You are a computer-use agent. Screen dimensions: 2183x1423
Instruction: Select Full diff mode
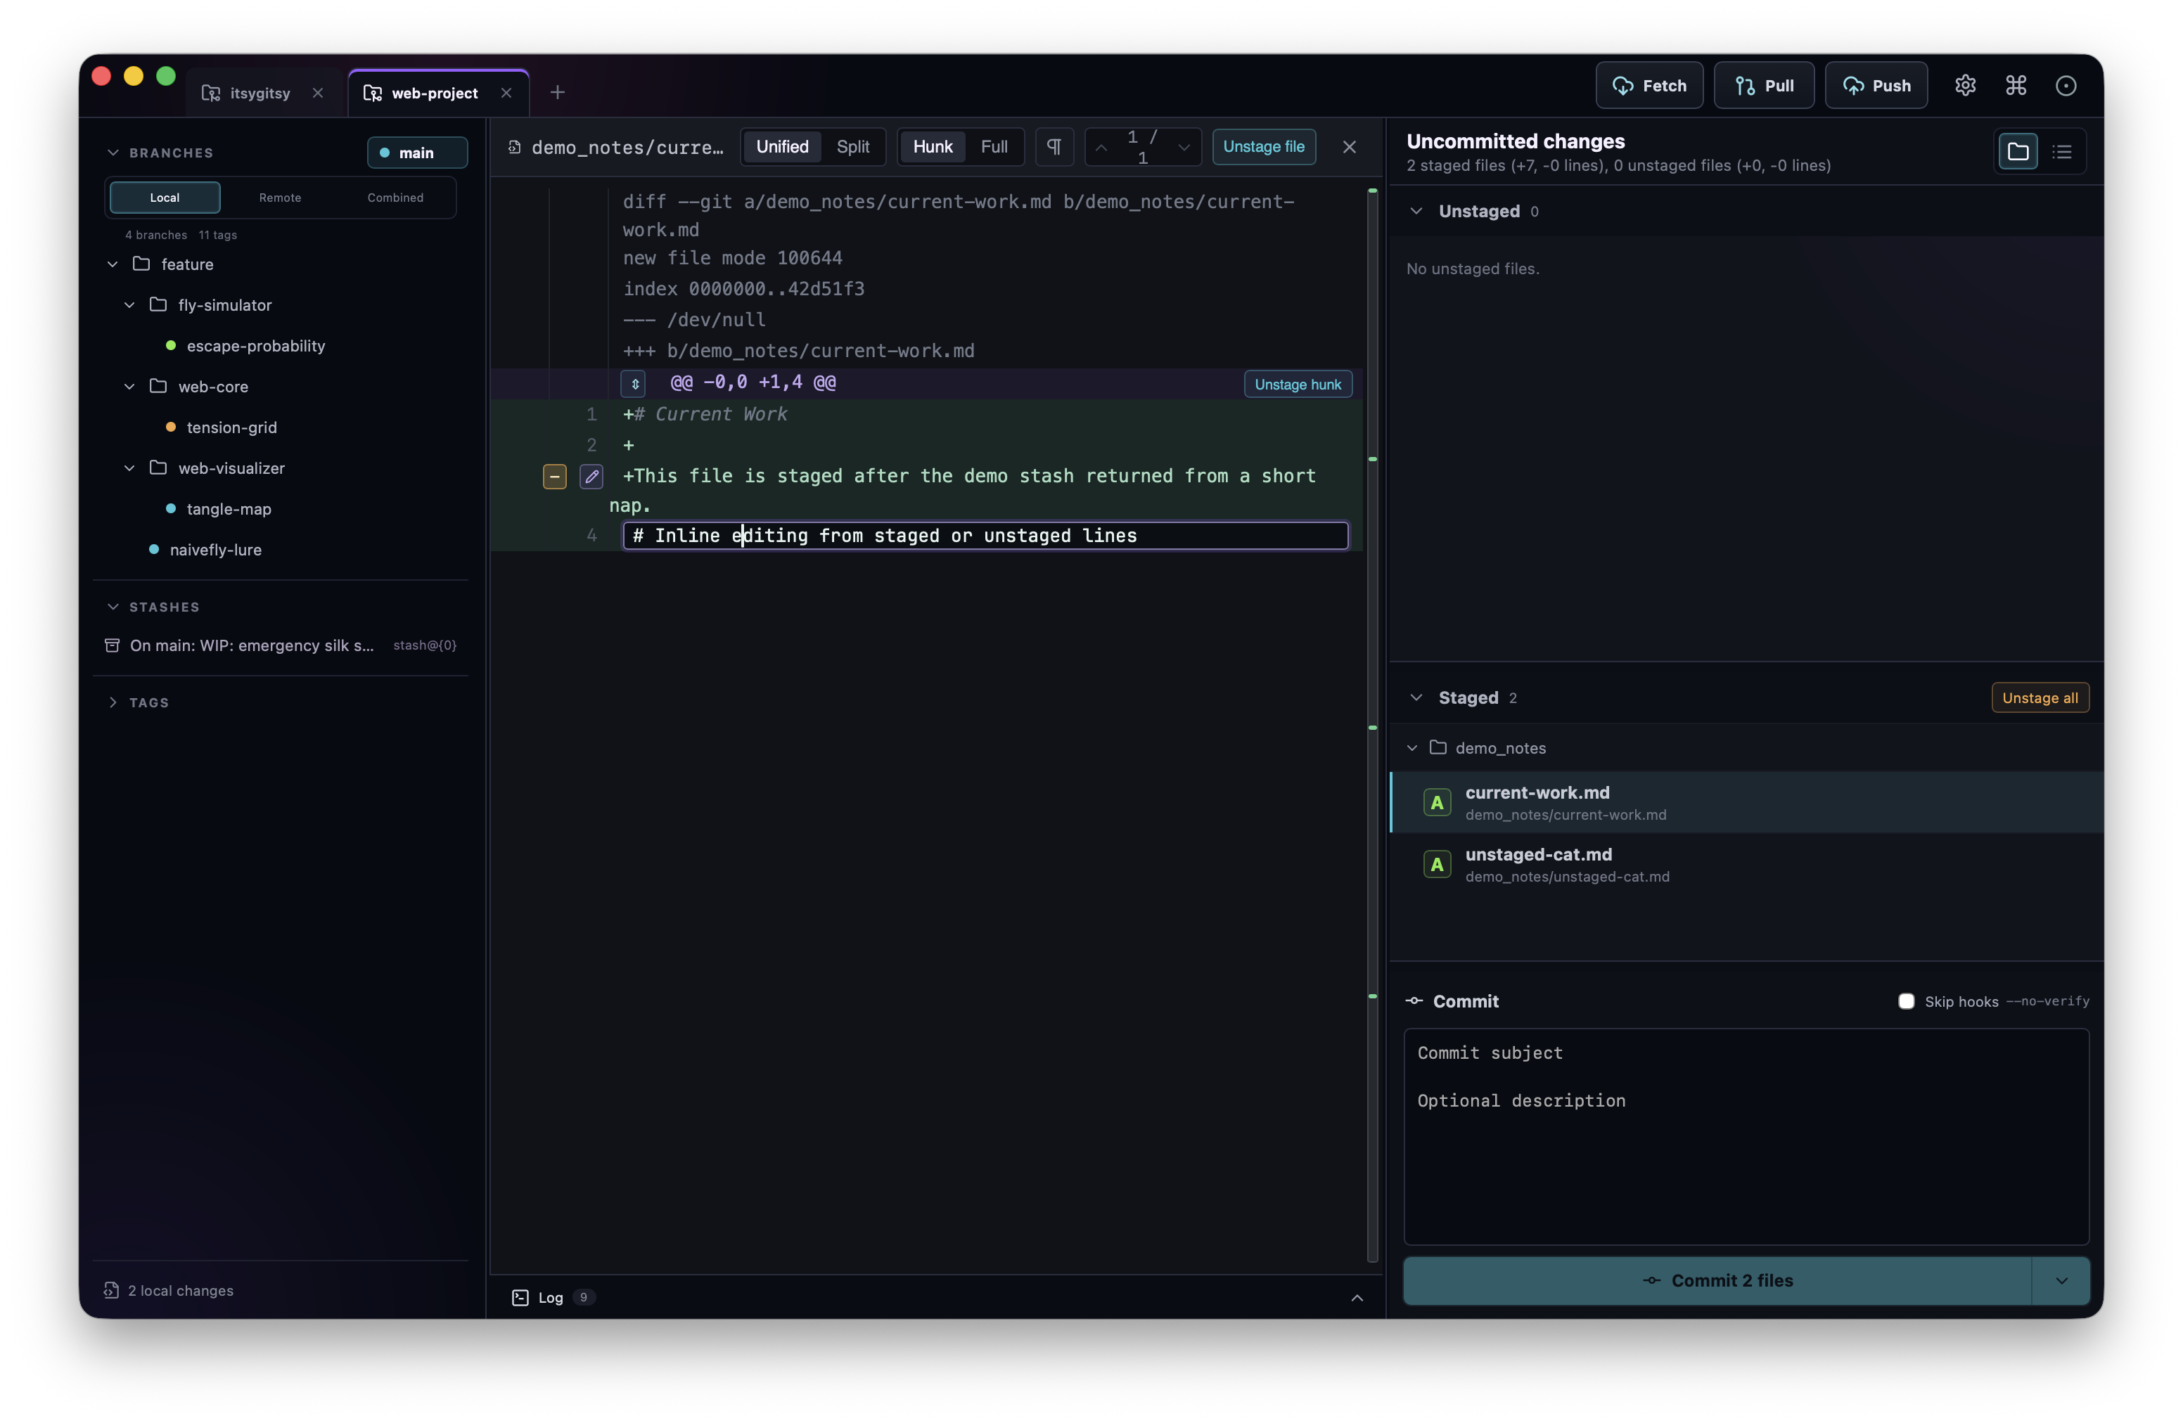(x=994, y=147)
